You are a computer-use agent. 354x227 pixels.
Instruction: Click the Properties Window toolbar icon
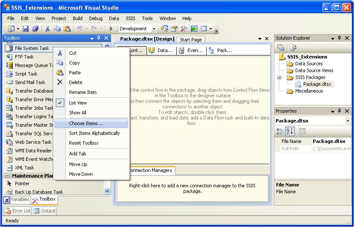click(174, 29)
